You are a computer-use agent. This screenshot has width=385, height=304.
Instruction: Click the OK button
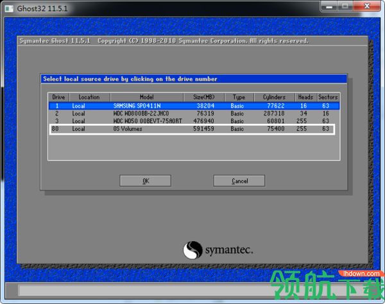[146, 181]
